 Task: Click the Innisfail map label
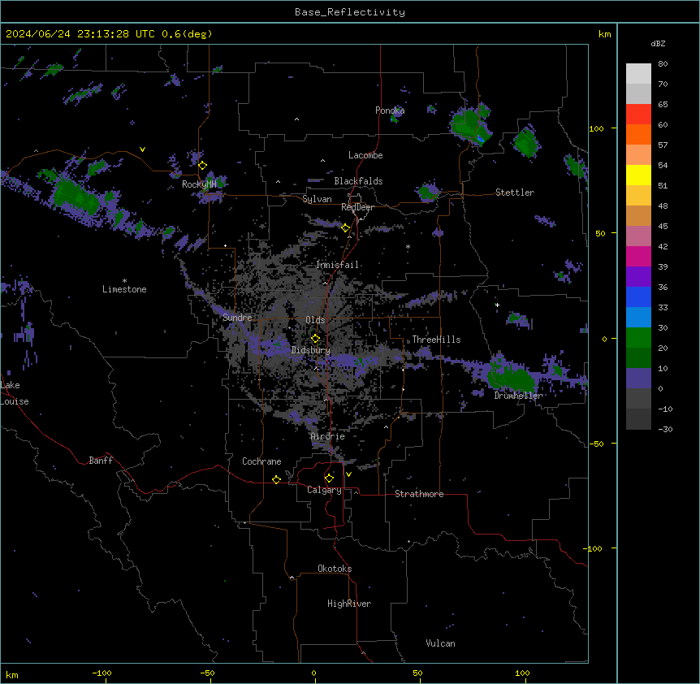337,265
